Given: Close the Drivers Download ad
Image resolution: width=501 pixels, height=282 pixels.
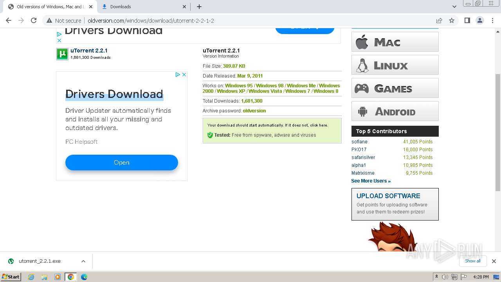Looking at the screenshot, I should tap(184, 74).
